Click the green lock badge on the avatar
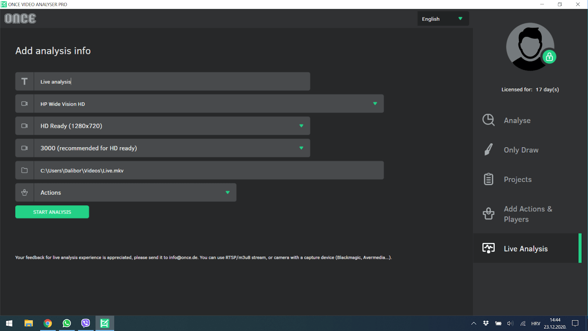588x331 pixels. click(x=549, y=57)
